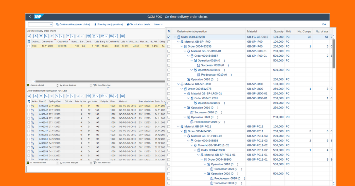Viewport: 355px width, 186px height.
Task: Click the Details magnifier icon in top grid toolbar
Action: 29,36
